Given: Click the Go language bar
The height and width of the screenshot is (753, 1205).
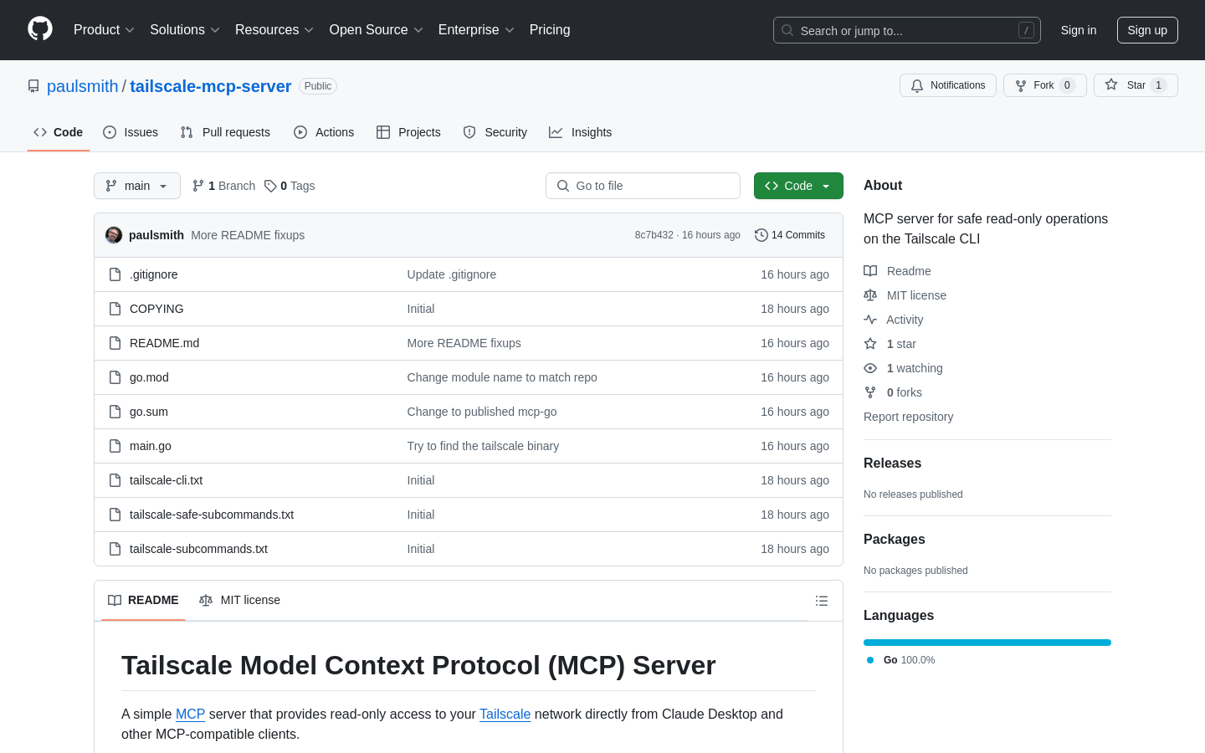Looking at the screenshot, I should coord(987,643).
